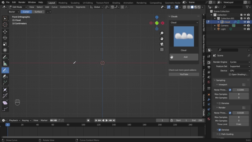
Task: Hide the Cloud object in viewport
Action: (245, 22)
